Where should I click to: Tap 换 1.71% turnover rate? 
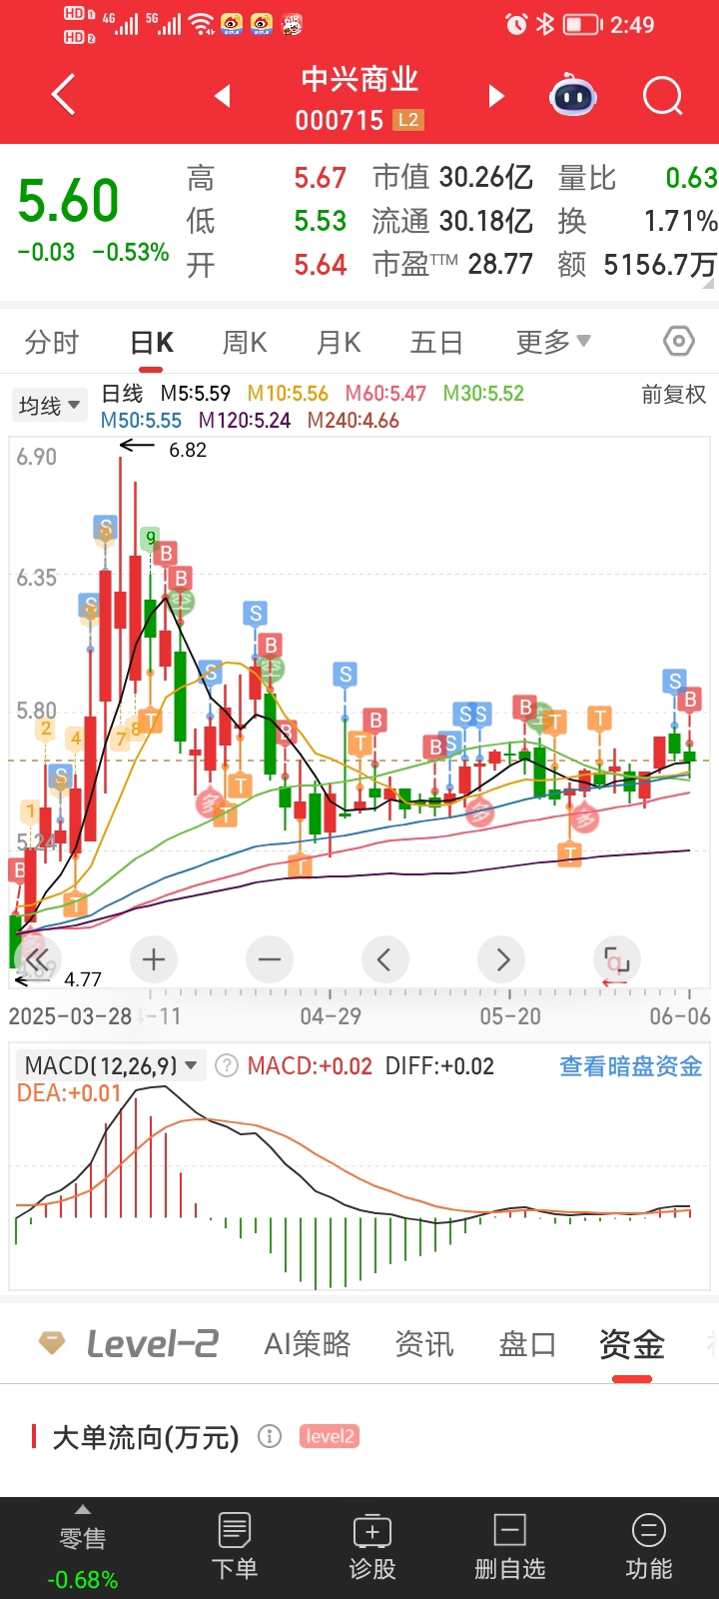[637, 221]
